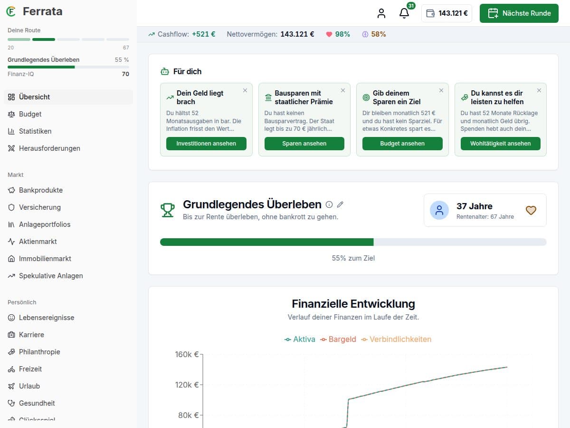Select Anlageportfolios in the sidebar
Screen dimensions: 570x428
pos(68,224)
